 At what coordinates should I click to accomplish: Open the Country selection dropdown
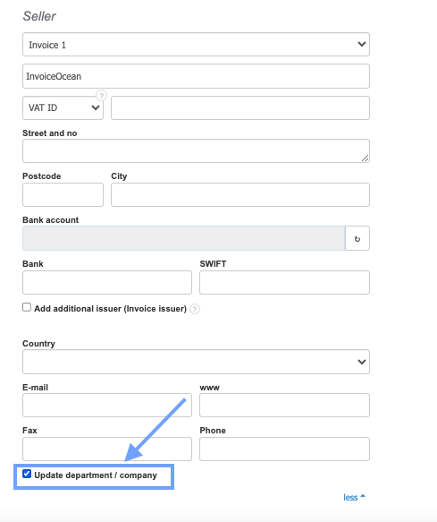pos(196,362)
